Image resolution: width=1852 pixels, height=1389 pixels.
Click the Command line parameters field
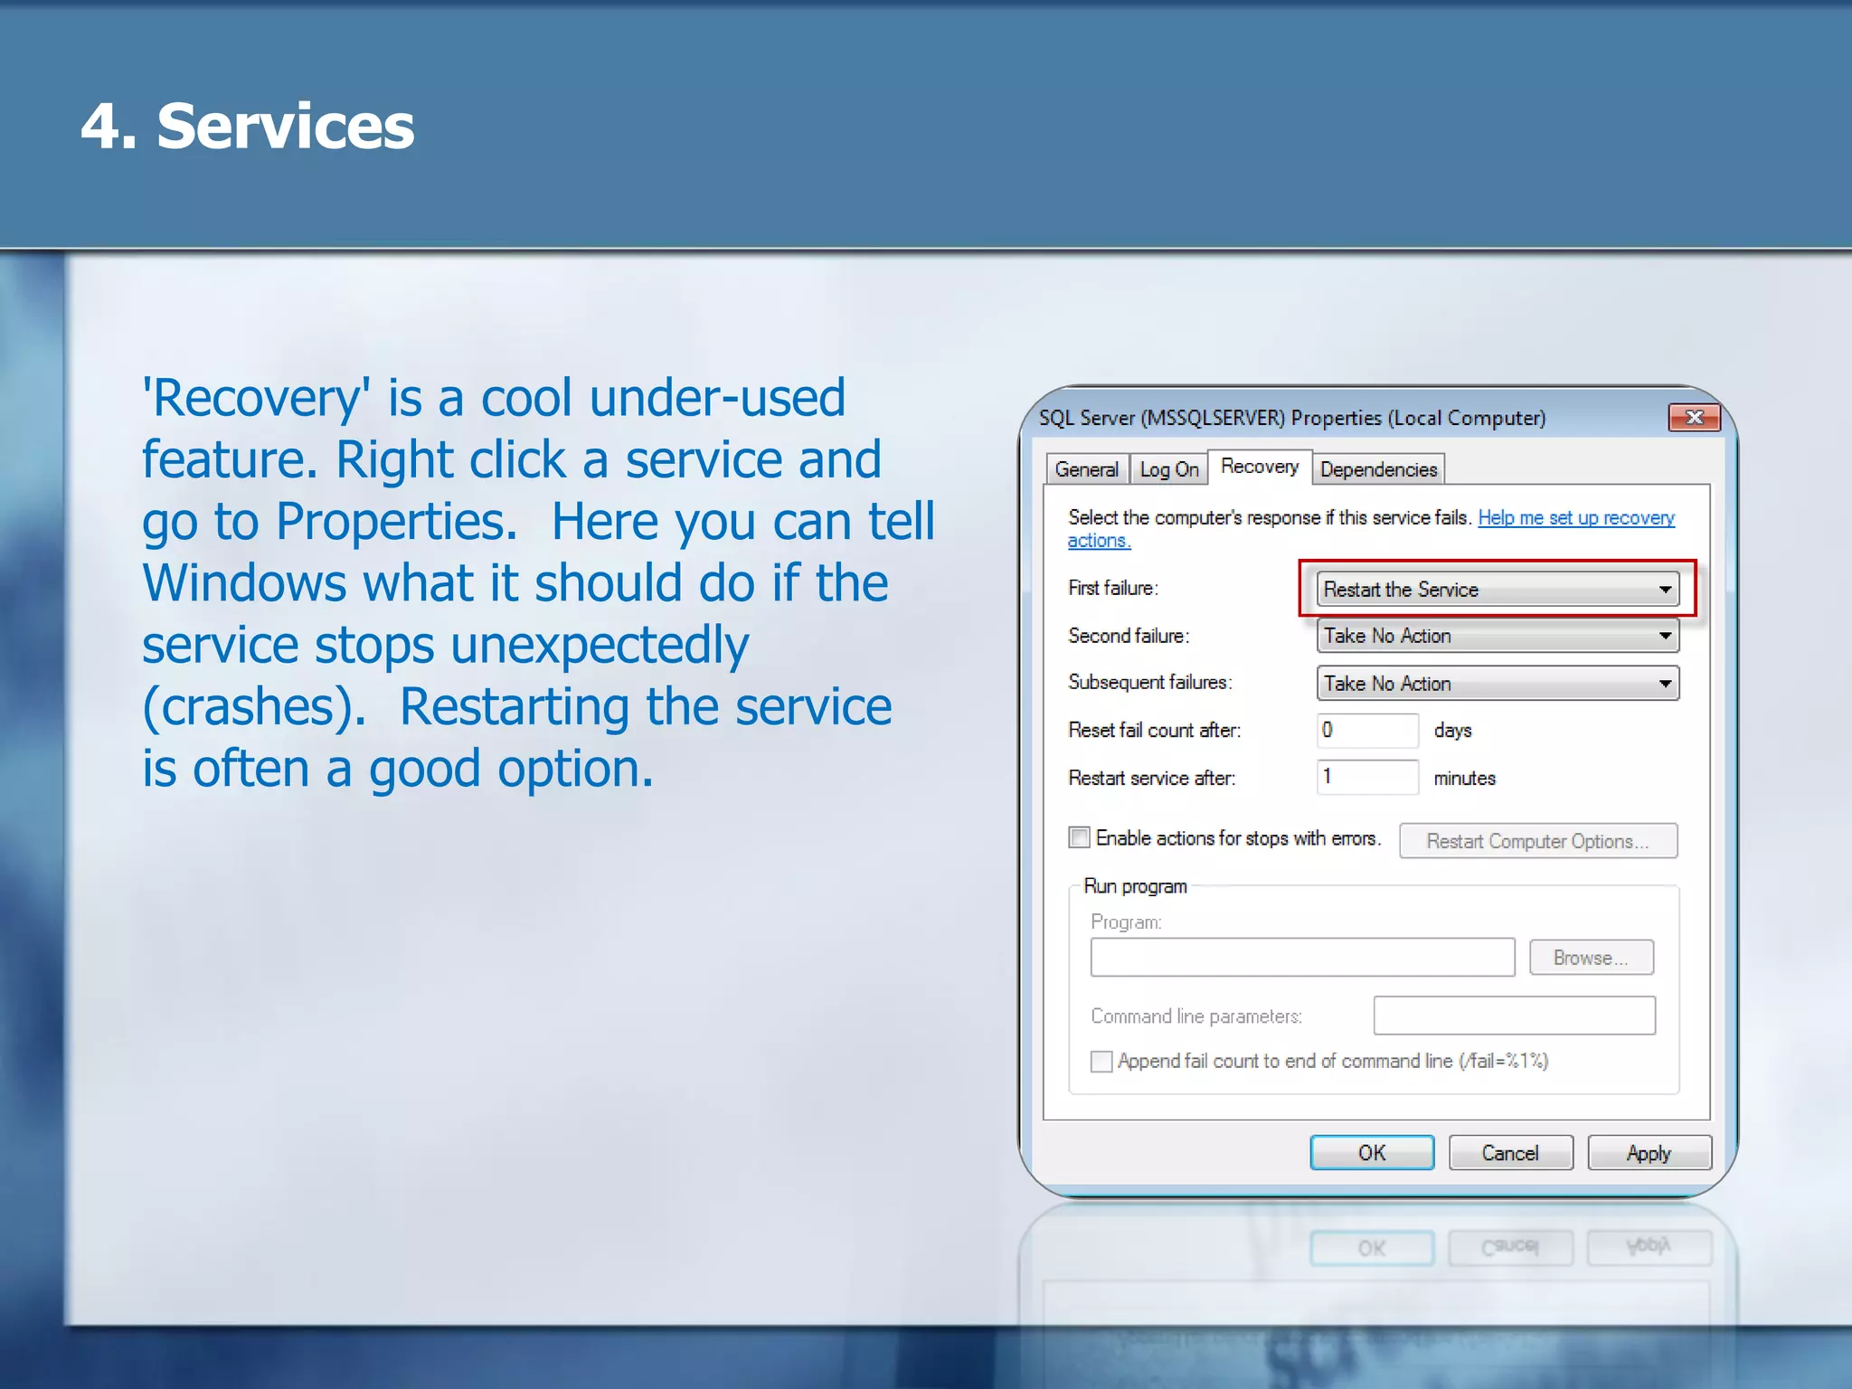tap(1514, 1016)
